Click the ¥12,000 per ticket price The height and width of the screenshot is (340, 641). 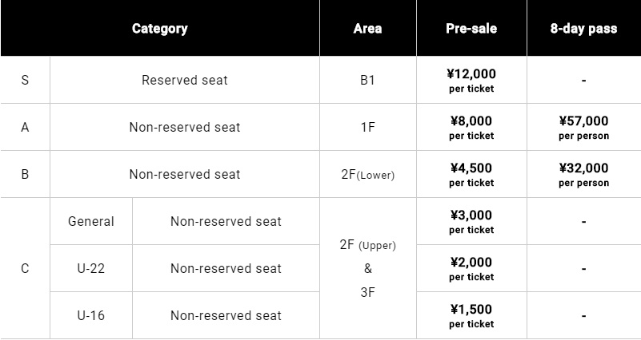tap(471, 80)
